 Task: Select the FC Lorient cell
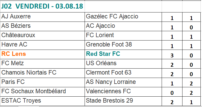100,35
